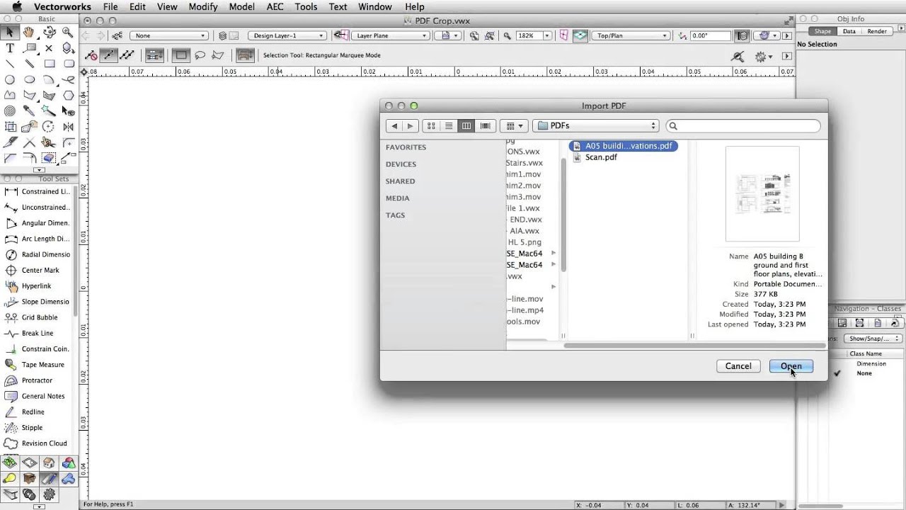Select the Eyedropper tool
This screenshot has width=906, height=510.
[29, 111]
